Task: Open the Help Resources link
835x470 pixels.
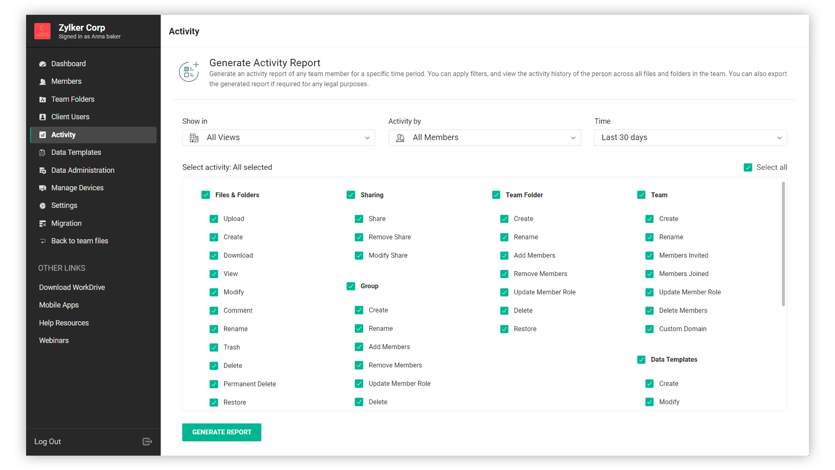Action: click(64, 323)
